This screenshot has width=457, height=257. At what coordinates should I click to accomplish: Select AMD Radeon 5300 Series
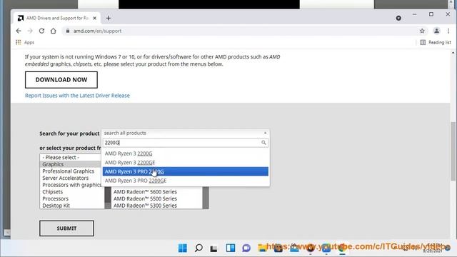coord(157,206)
